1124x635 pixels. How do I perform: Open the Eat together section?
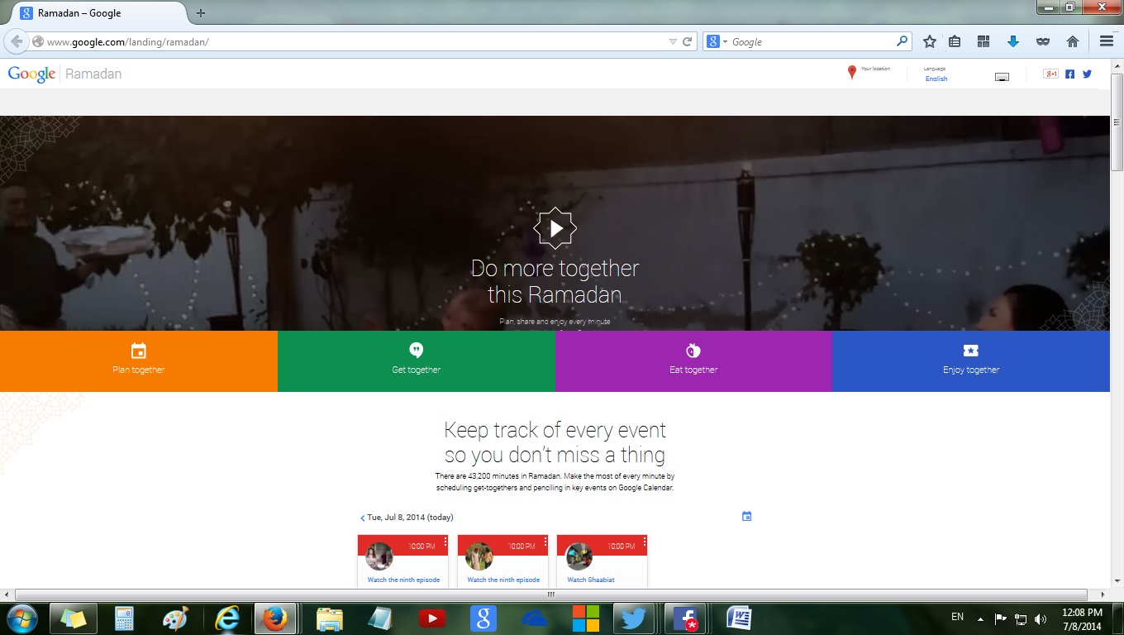693,361
